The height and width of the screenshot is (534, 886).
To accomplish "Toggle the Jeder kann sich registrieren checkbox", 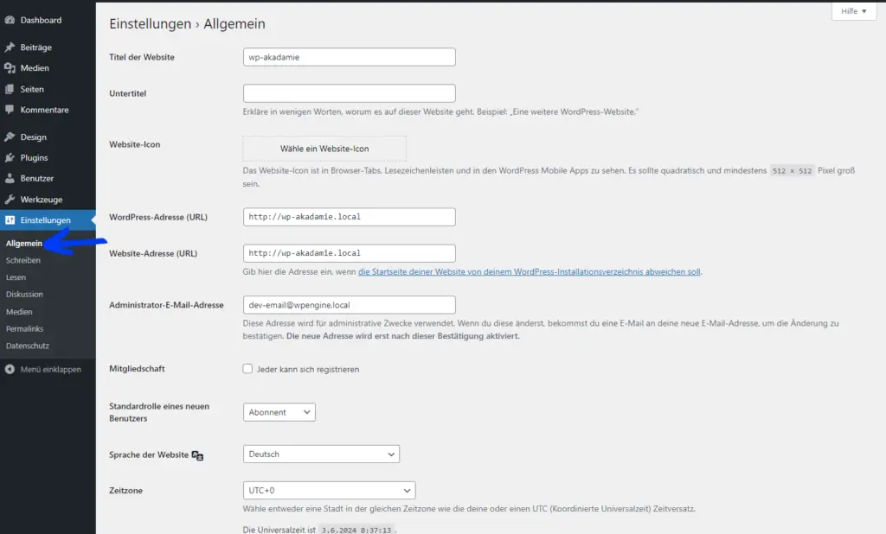I will (247, 369).
